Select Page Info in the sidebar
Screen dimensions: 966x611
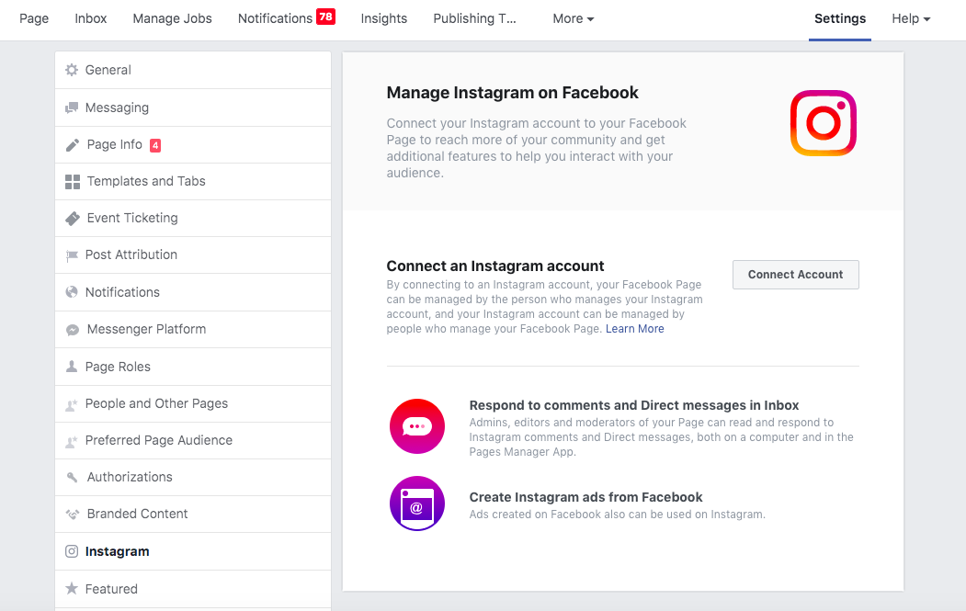(193, 145)
